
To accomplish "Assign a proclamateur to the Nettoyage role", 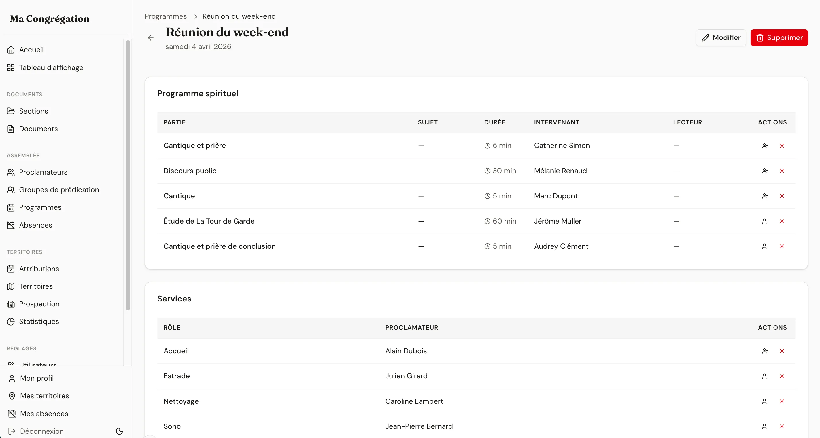I will [765, 401].
